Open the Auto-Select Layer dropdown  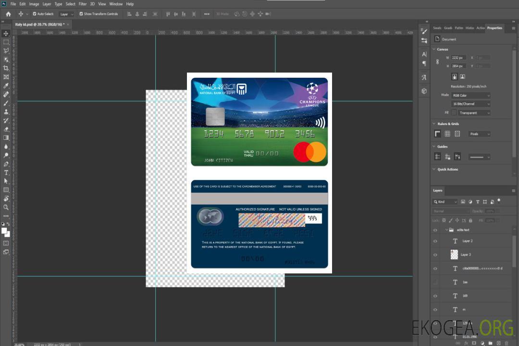tap(66, 14)
